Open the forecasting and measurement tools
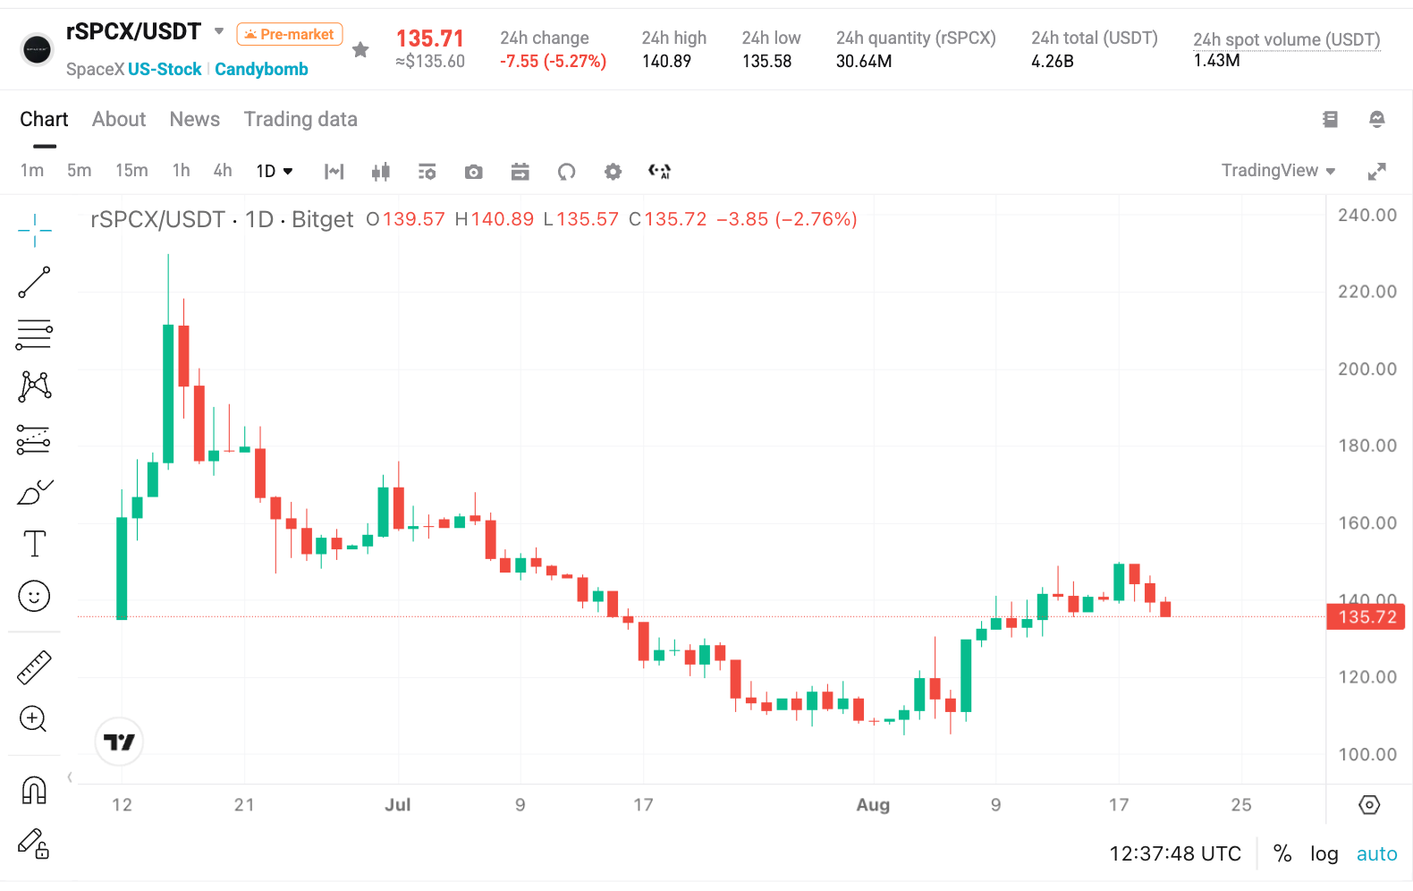This screenshot has height=891, width=1413. coord(34,439)
